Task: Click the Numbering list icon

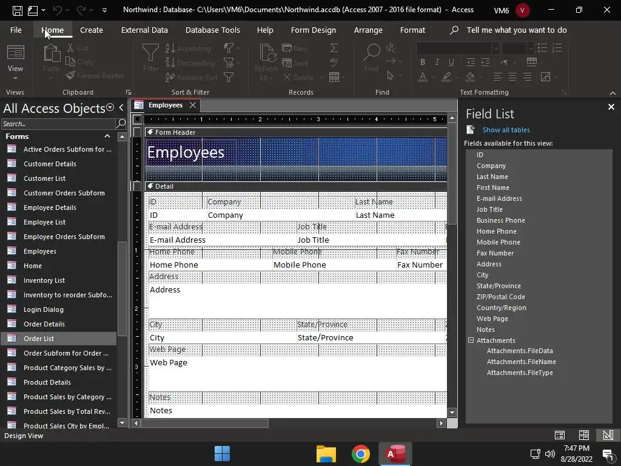Action: 557,49
